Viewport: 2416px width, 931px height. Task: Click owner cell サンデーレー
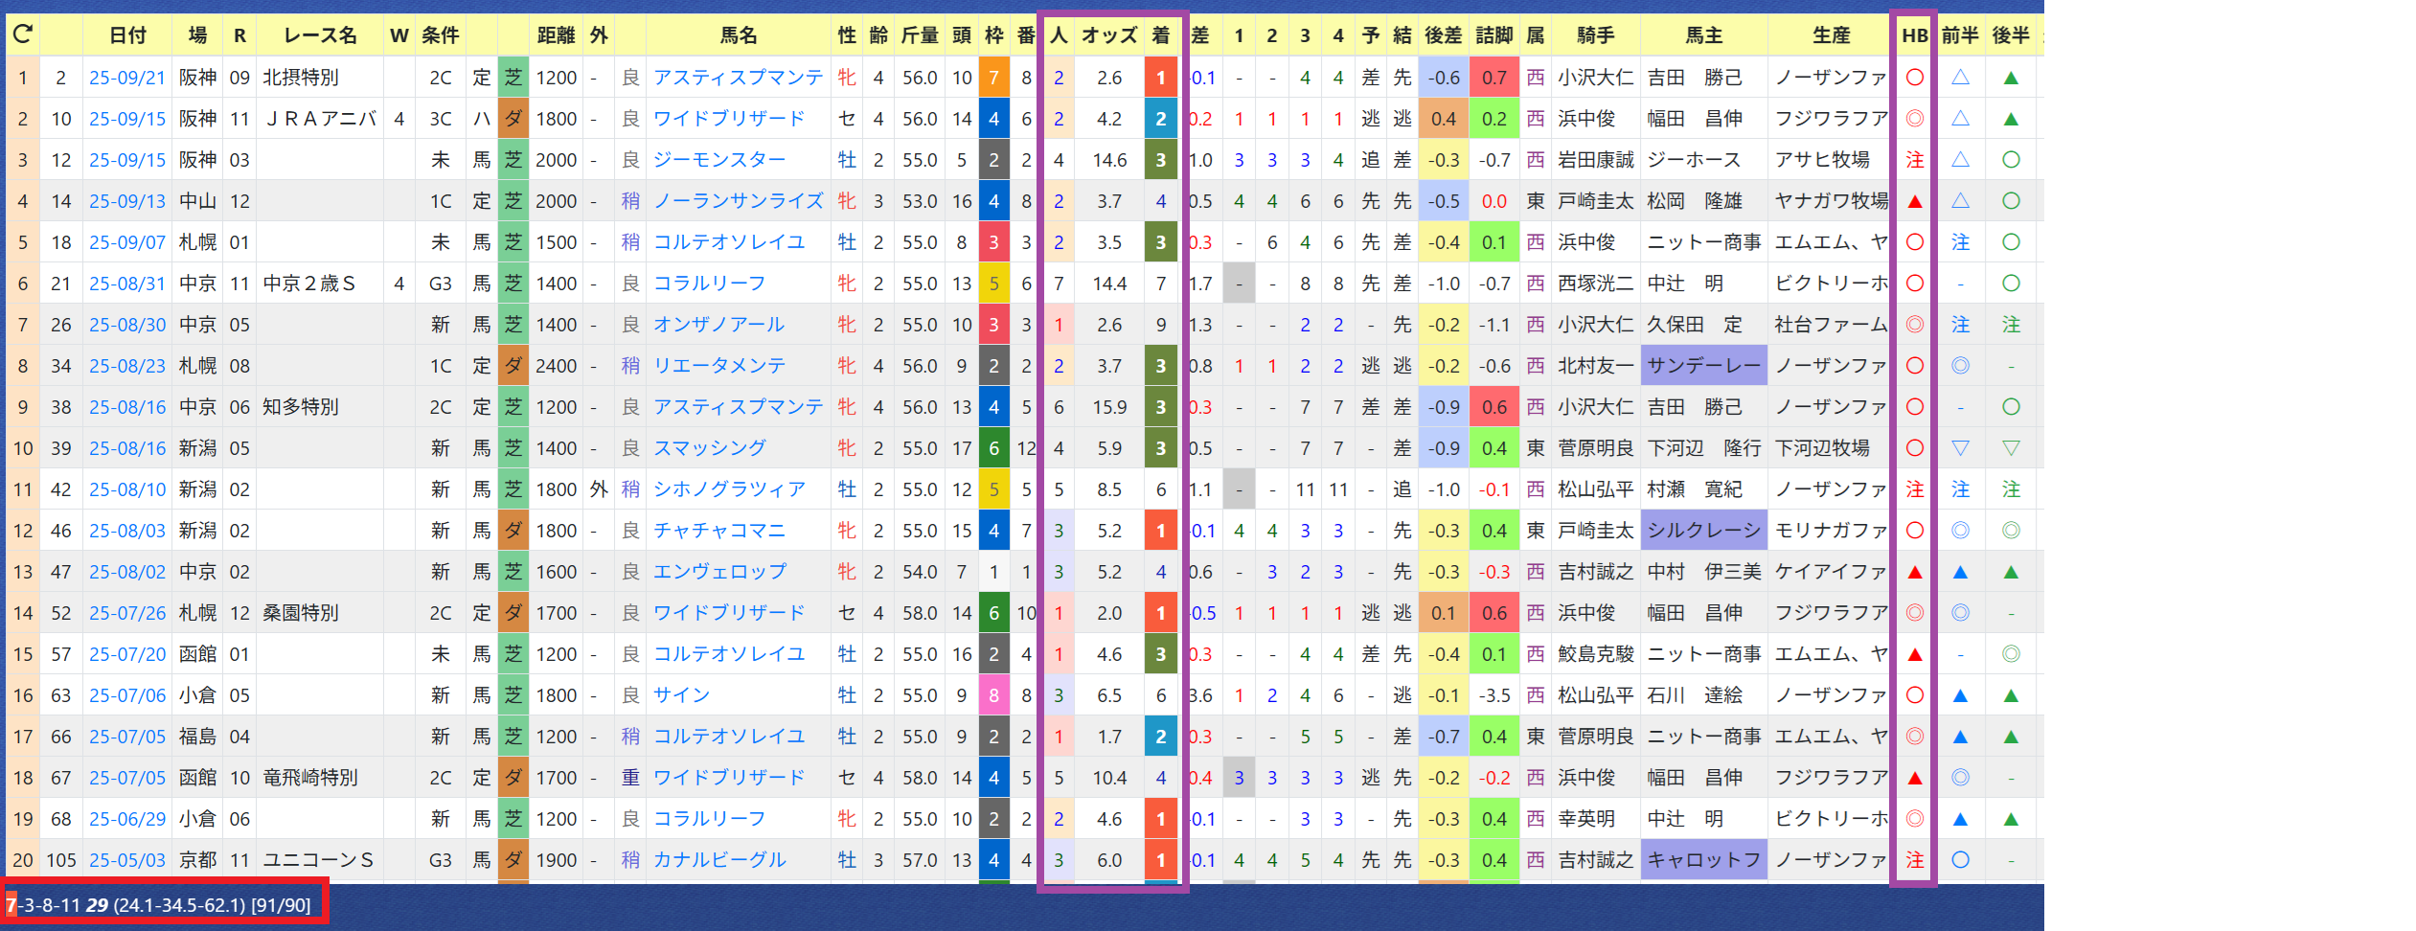[1704, 366]
